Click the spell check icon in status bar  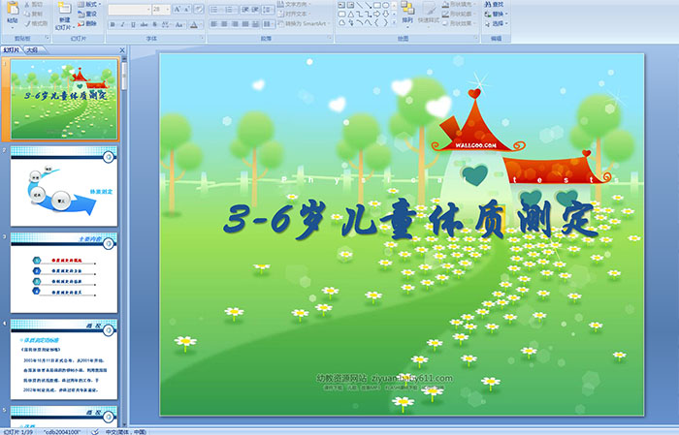click(95, 431)
